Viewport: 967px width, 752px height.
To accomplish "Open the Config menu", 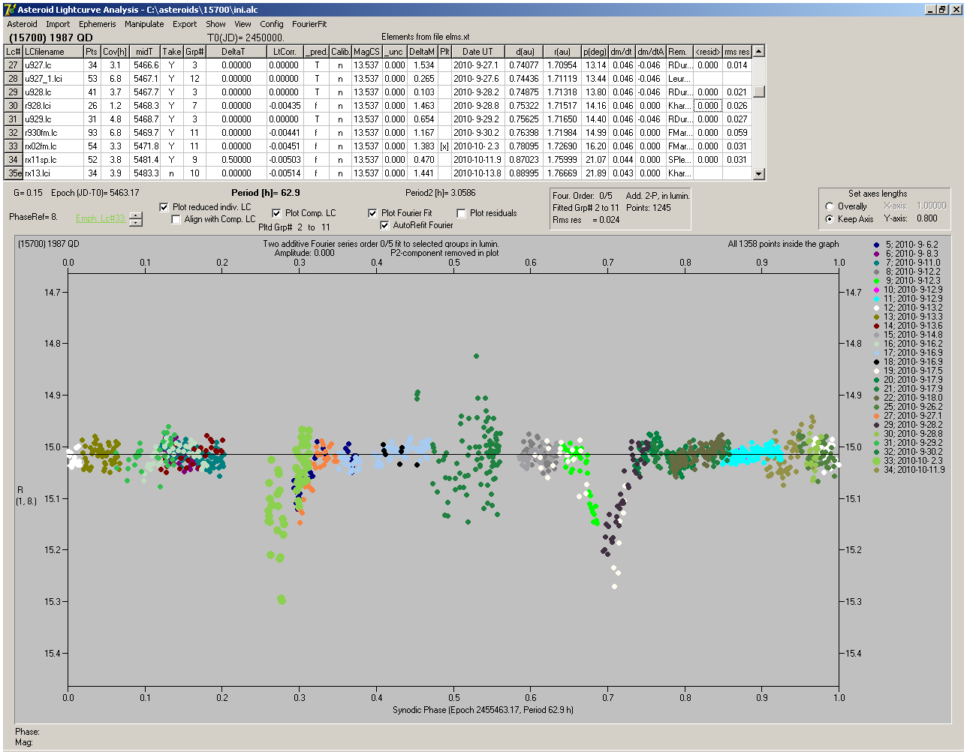I will pos(272,24).
